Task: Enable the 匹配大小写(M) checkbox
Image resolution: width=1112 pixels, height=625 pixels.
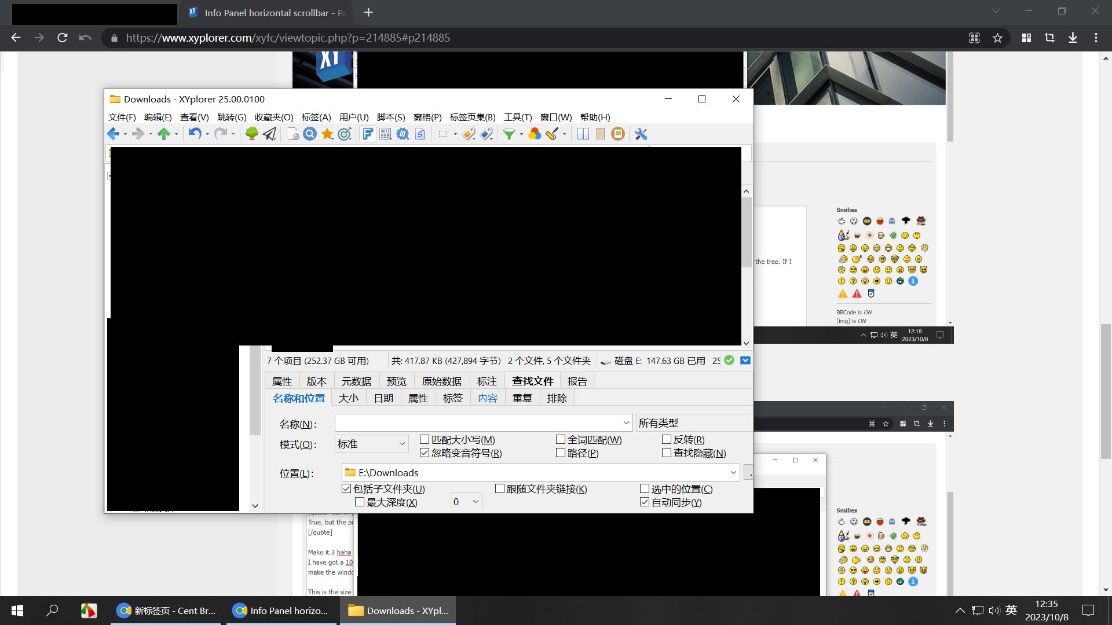Action: click(x=425, y=440)
